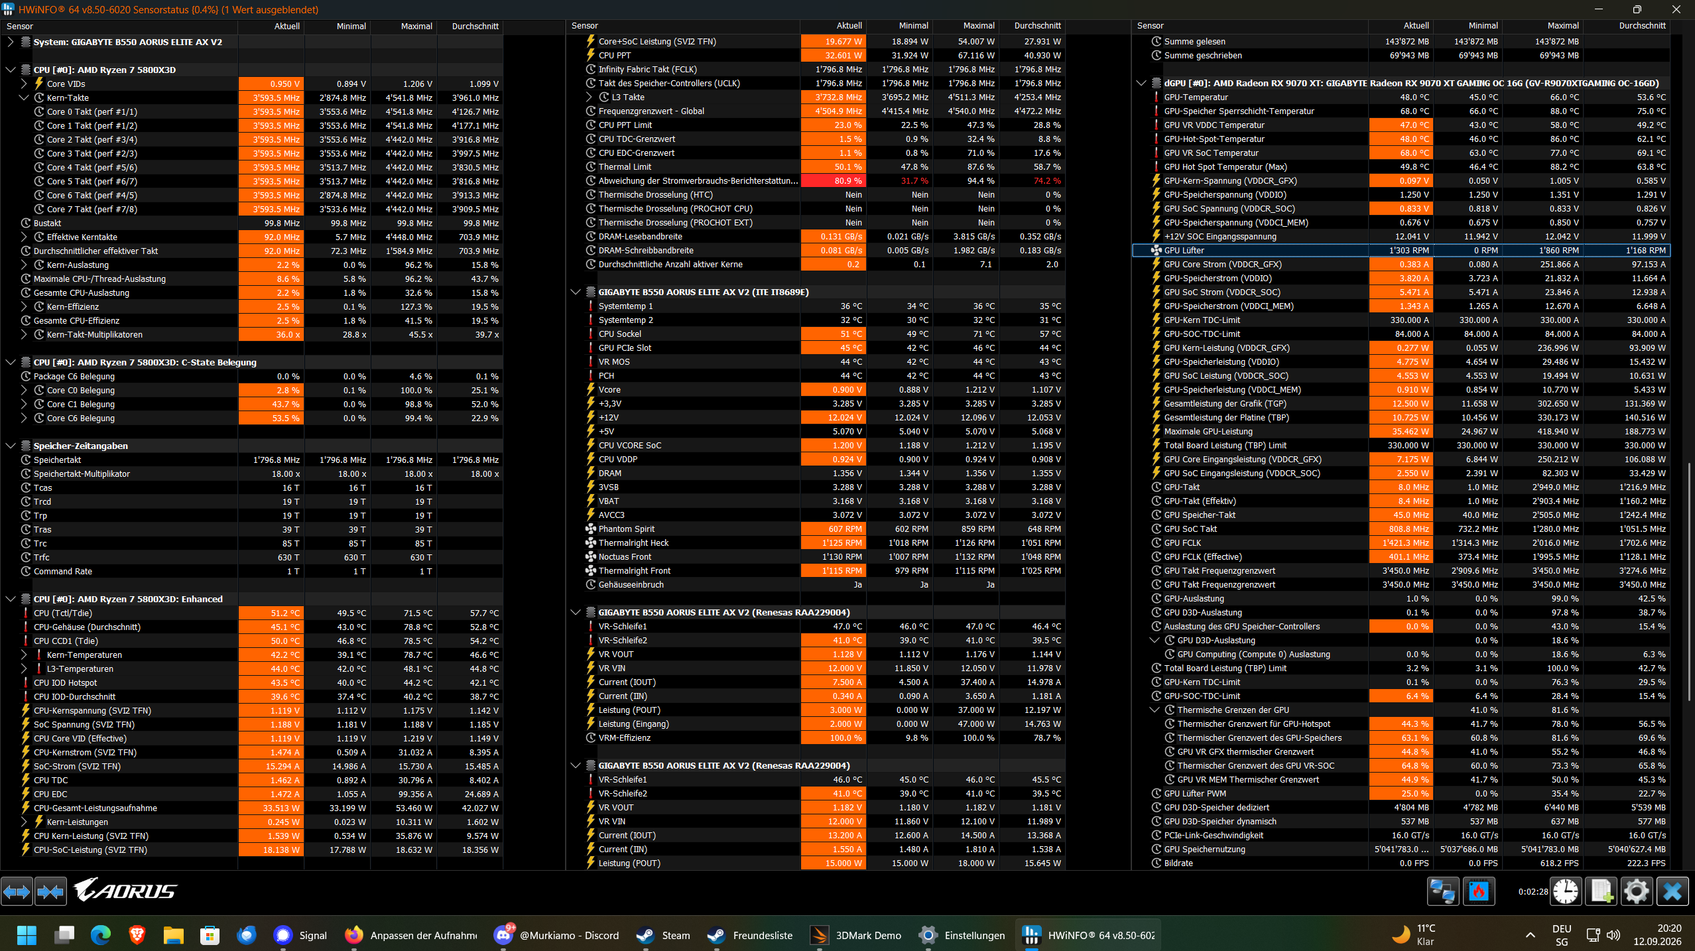
Task: Select the PCIe-Link-Geschwindigkeit row
Action: click(x=1401, y=836)
